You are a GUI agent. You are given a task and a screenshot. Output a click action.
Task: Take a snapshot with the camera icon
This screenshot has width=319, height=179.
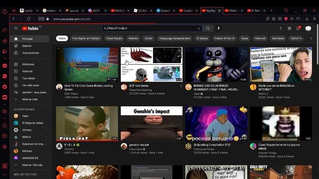tap(280, 19)
